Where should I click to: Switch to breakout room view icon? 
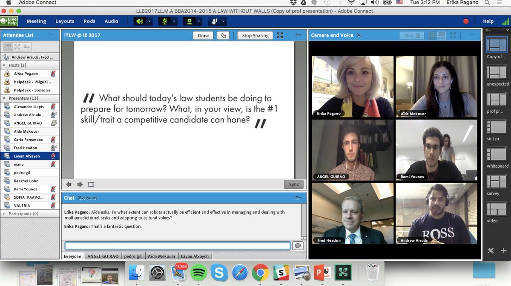pos(17,47)
